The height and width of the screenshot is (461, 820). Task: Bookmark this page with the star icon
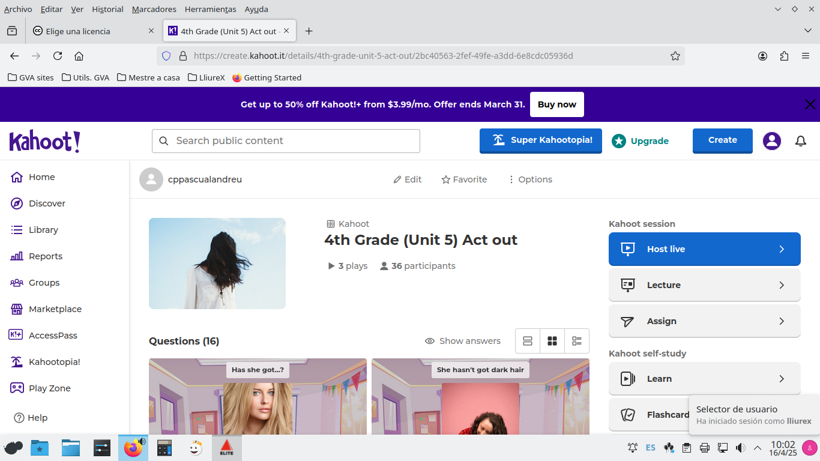pyautogui.click(x=675, y=56)
